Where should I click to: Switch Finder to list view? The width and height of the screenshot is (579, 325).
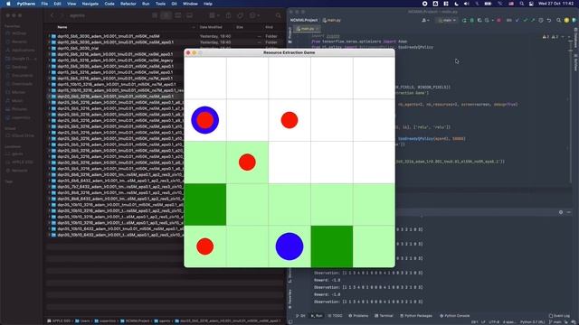[x=166, y=15]
